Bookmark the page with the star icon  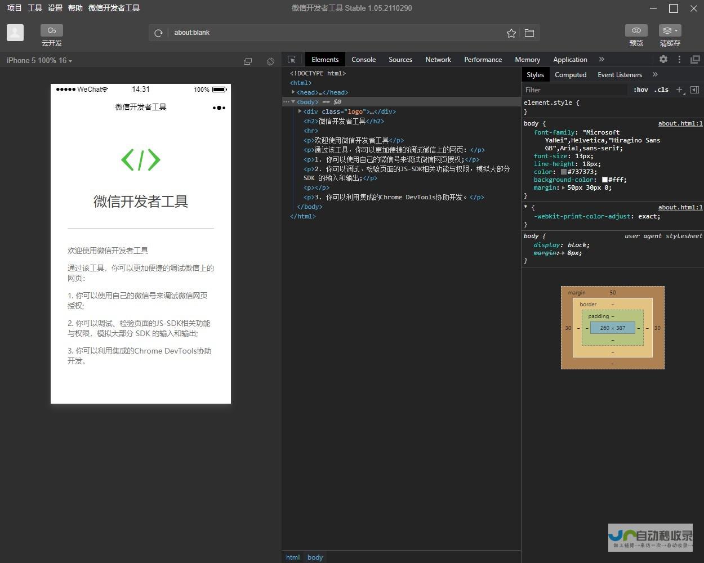(511, 33)
